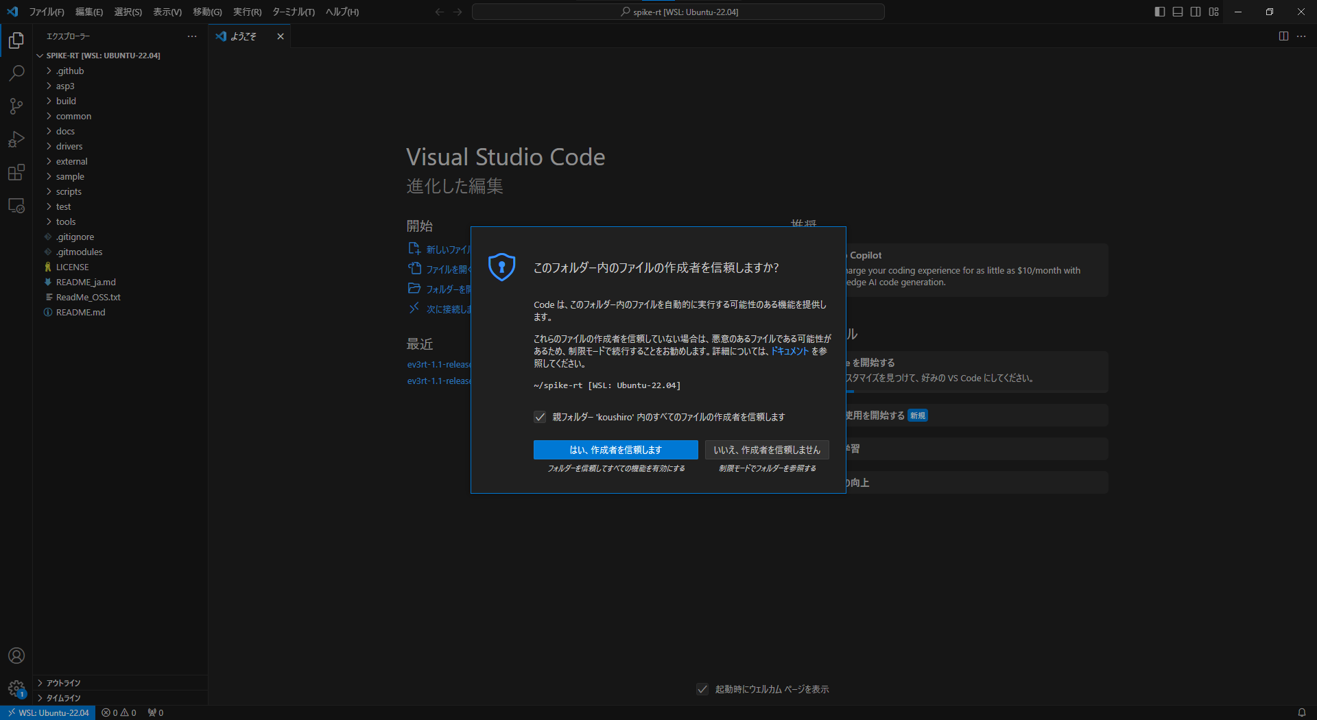Toggle the primary sidebar visibility icon

[x=1159, y=12]
